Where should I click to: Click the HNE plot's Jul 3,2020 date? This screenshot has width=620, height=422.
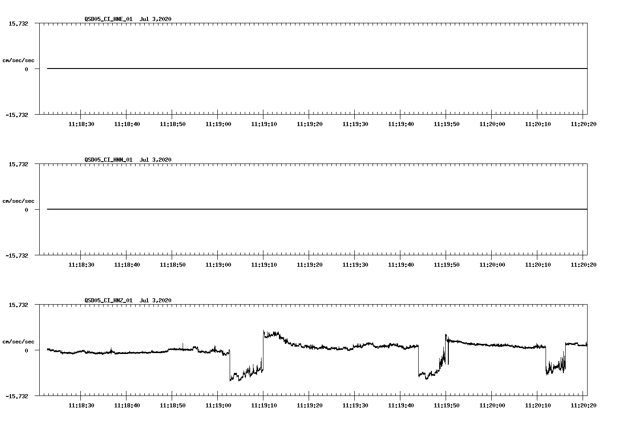click(x=156, y=19)
